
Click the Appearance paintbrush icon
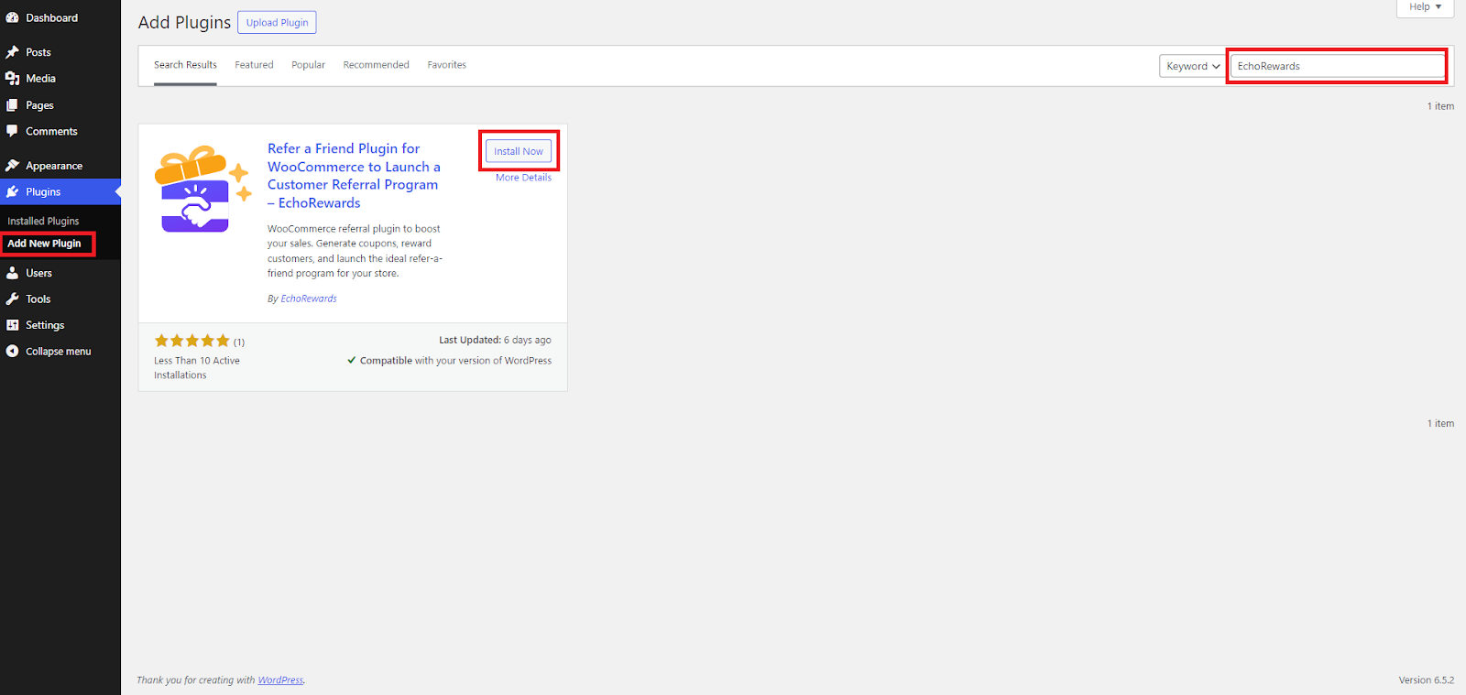point(12,166)
